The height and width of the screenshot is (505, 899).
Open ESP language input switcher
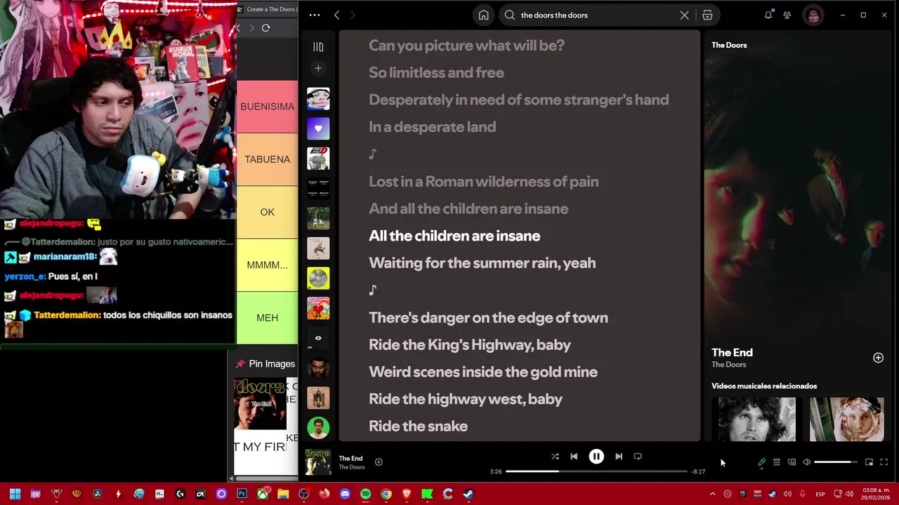click(820, 494)
